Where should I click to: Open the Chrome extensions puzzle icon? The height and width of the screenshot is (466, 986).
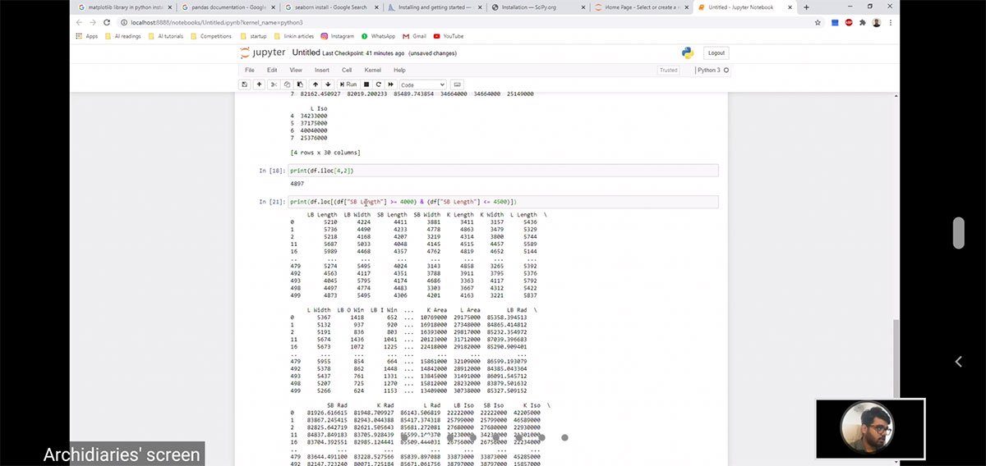point(863,22)
